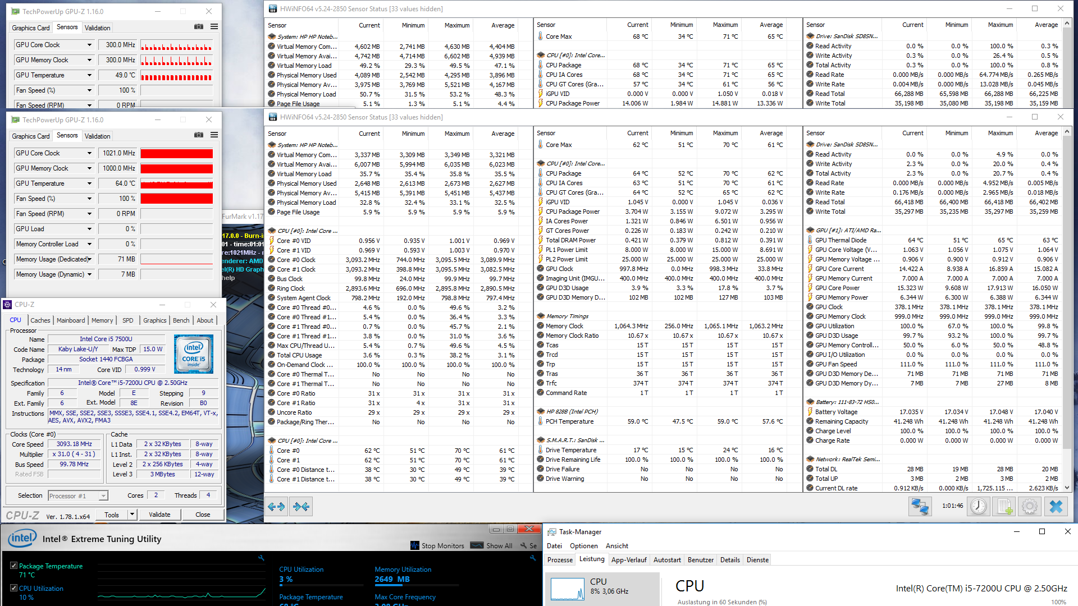Click HWiNFO network computers icon

pyautogui.click(x=920, y=507)
